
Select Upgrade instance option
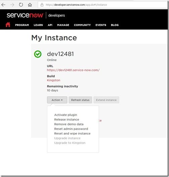coord(67,138)
